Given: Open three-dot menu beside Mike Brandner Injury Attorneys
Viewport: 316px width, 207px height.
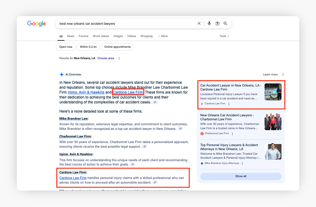Looking at the screenshot, I should pyautogui.click(x=243, y=164).
